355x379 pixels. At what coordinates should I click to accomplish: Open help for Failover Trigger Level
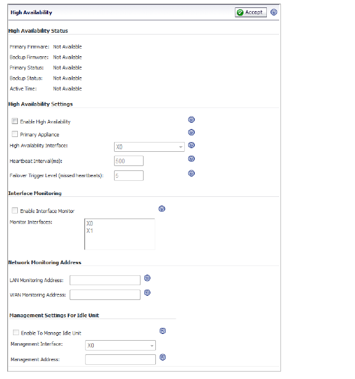pos(192,173)
